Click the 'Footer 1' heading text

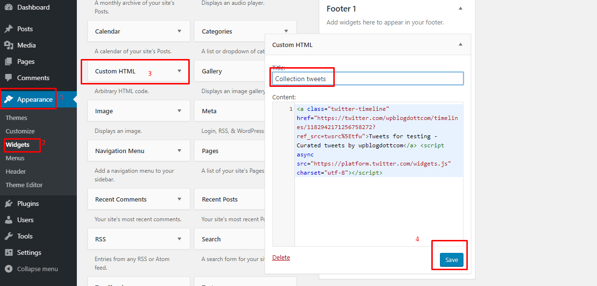[x=341, y=9]
